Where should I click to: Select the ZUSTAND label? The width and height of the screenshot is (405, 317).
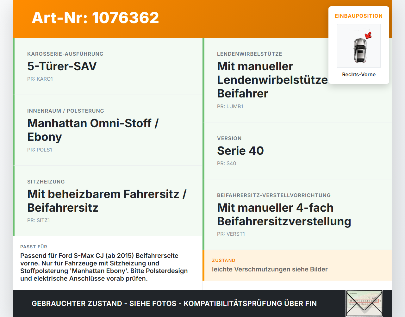(x=224, y=260)
